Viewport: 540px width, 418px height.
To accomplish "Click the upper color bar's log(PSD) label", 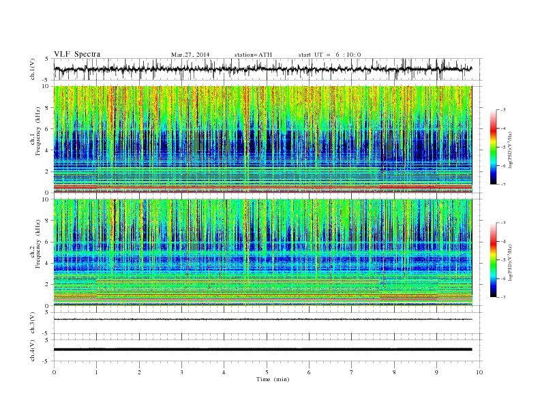I will [x=510, y=150].
